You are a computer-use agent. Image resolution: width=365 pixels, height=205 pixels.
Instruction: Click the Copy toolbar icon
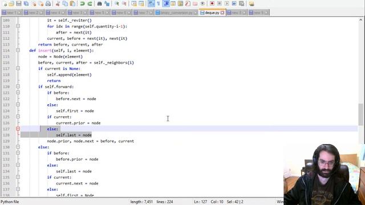coord(65,3)
